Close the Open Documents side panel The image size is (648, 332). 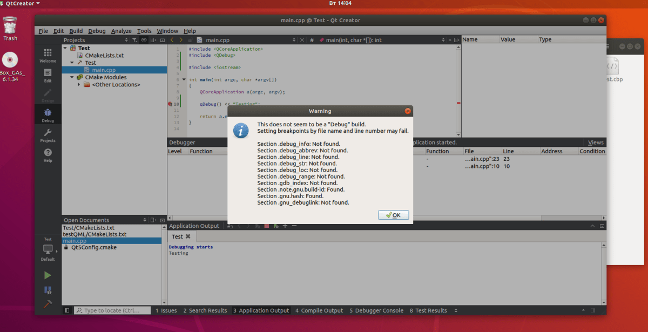pyautogui.click(x=163, y=220)
